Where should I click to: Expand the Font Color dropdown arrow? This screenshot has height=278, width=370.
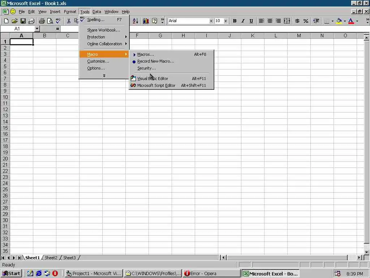point(357,21)
